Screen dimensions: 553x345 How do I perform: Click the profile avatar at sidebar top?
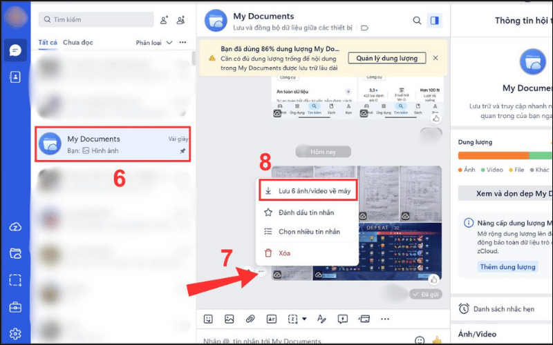[15, 17]
